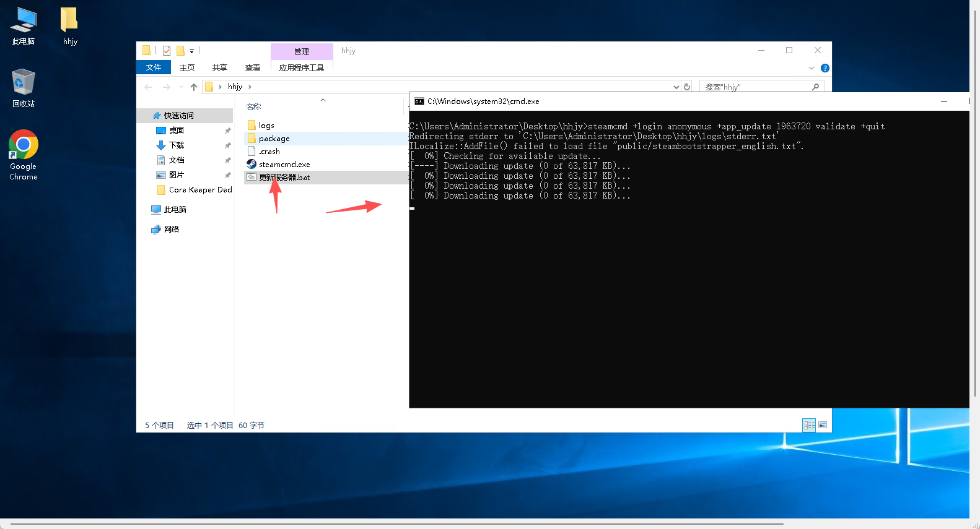Unpin 桌面 from Quick Access
Image resolution: width=980 pixels, height=529 pixels.
tap(227, 131)
